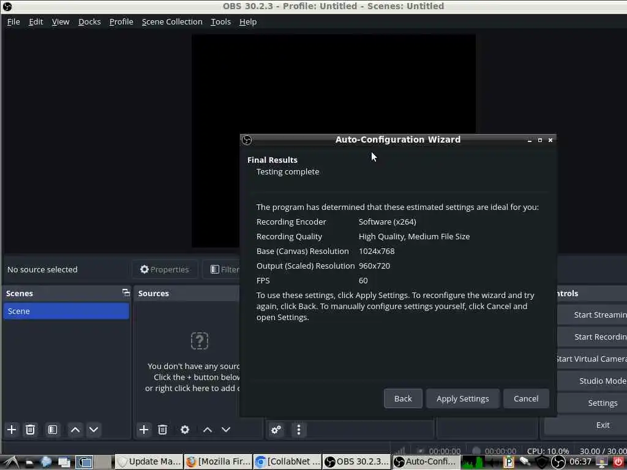This screenshot has height=470, width=627.
Task: Switch to the Update Manager taskbar window
Action: 149,462
